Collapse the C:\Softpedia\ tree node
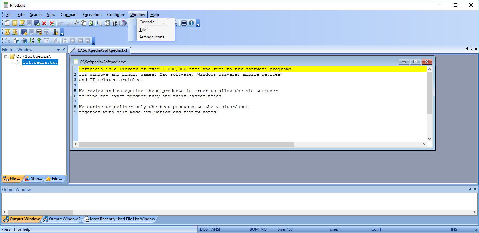 click(x=6, y=57)
